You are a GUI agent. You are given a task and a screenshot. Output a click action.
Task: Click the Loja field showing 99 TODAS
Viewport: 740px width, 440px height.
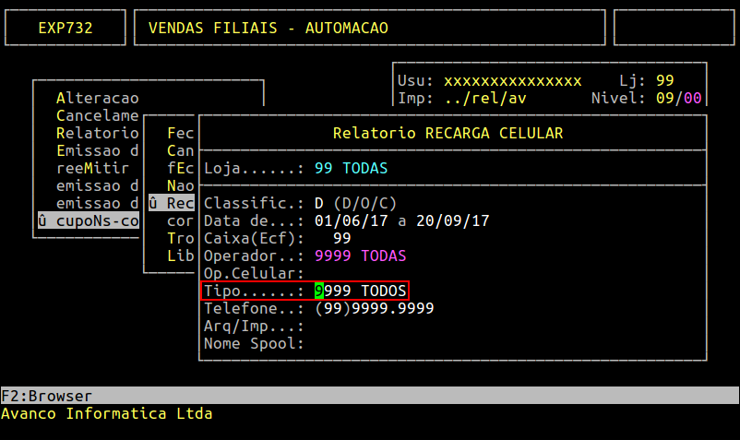coord(351,169)
